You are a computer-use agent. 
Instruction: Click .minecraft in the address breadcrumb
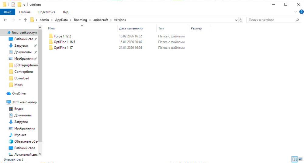click(x=100, y=20)
